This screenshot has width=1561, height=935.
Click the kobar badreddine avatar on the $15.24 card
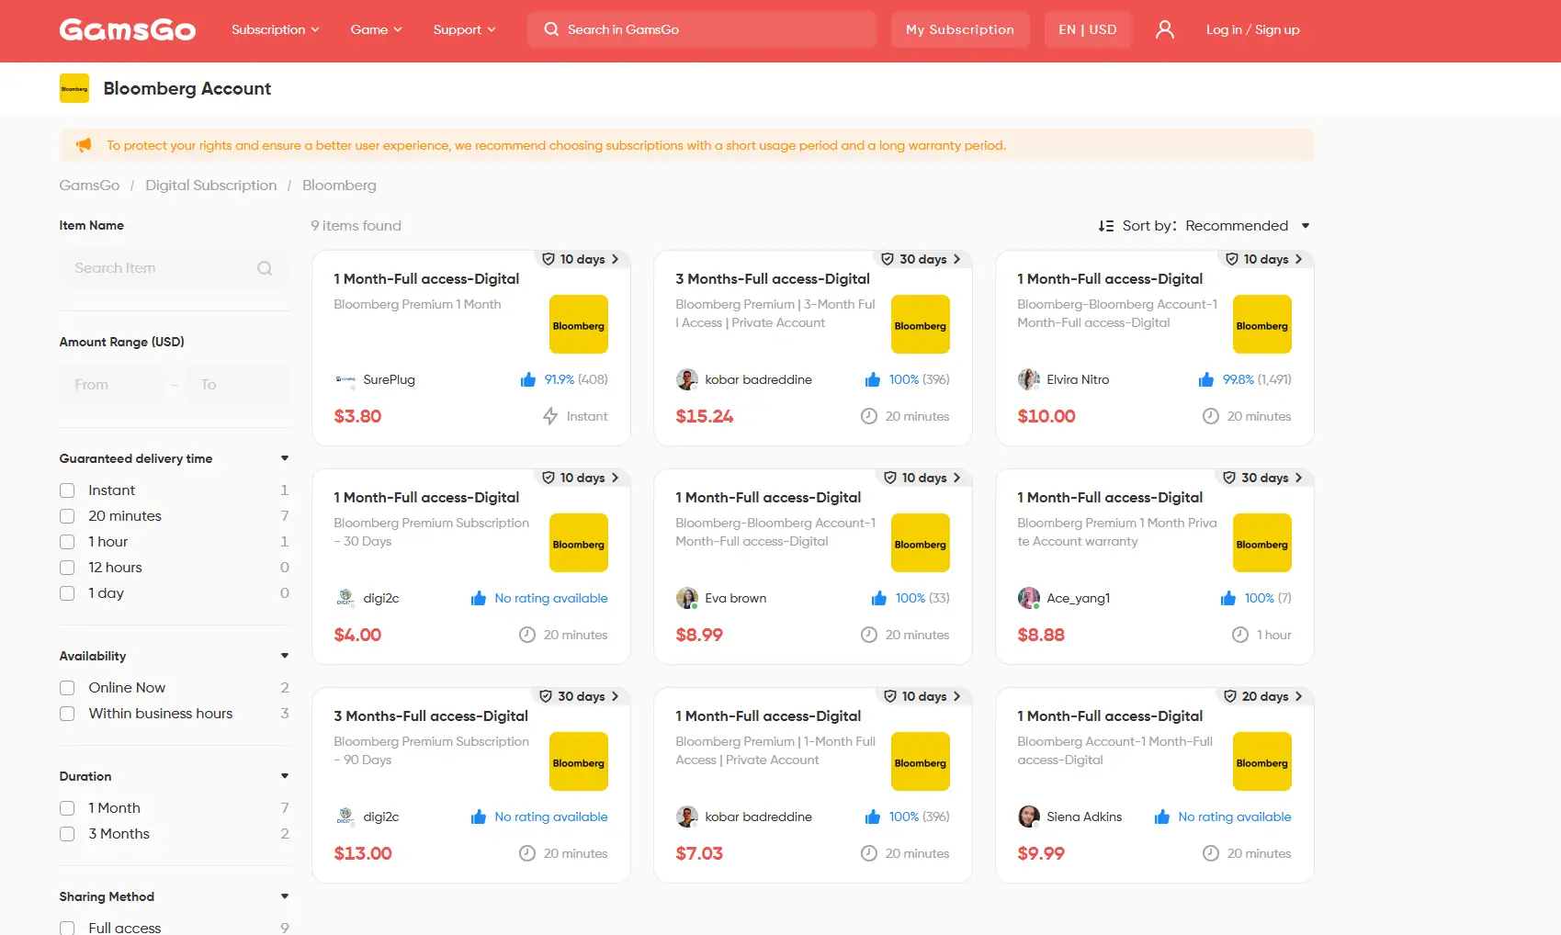click(687, 379)
